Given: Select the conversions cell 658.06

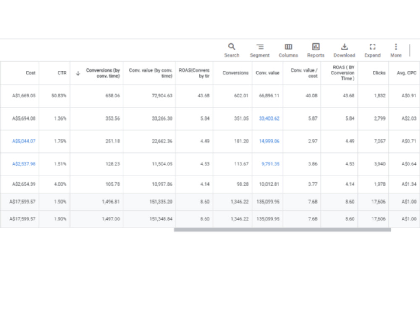Looking at the screenshot, I should pos(113,96).
